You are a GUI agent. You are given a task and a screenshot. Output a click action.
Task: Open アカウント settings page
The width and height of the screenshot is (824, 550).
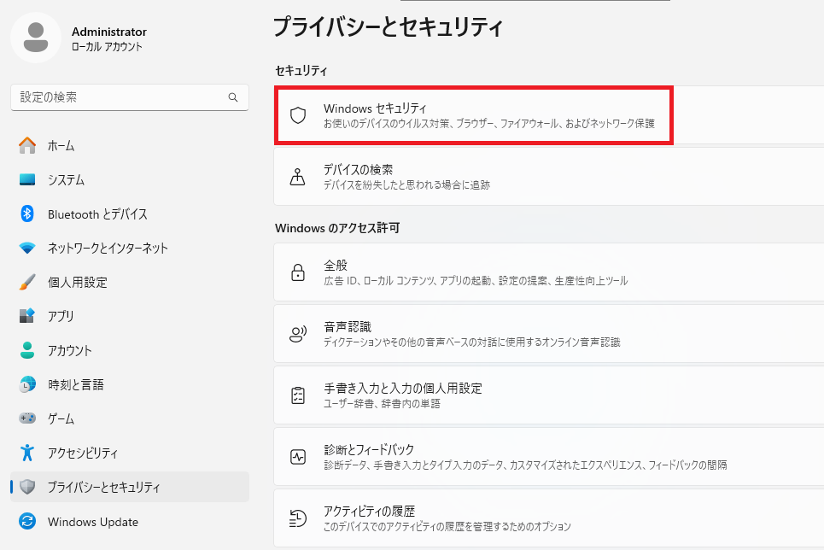(x=69, y=351)
